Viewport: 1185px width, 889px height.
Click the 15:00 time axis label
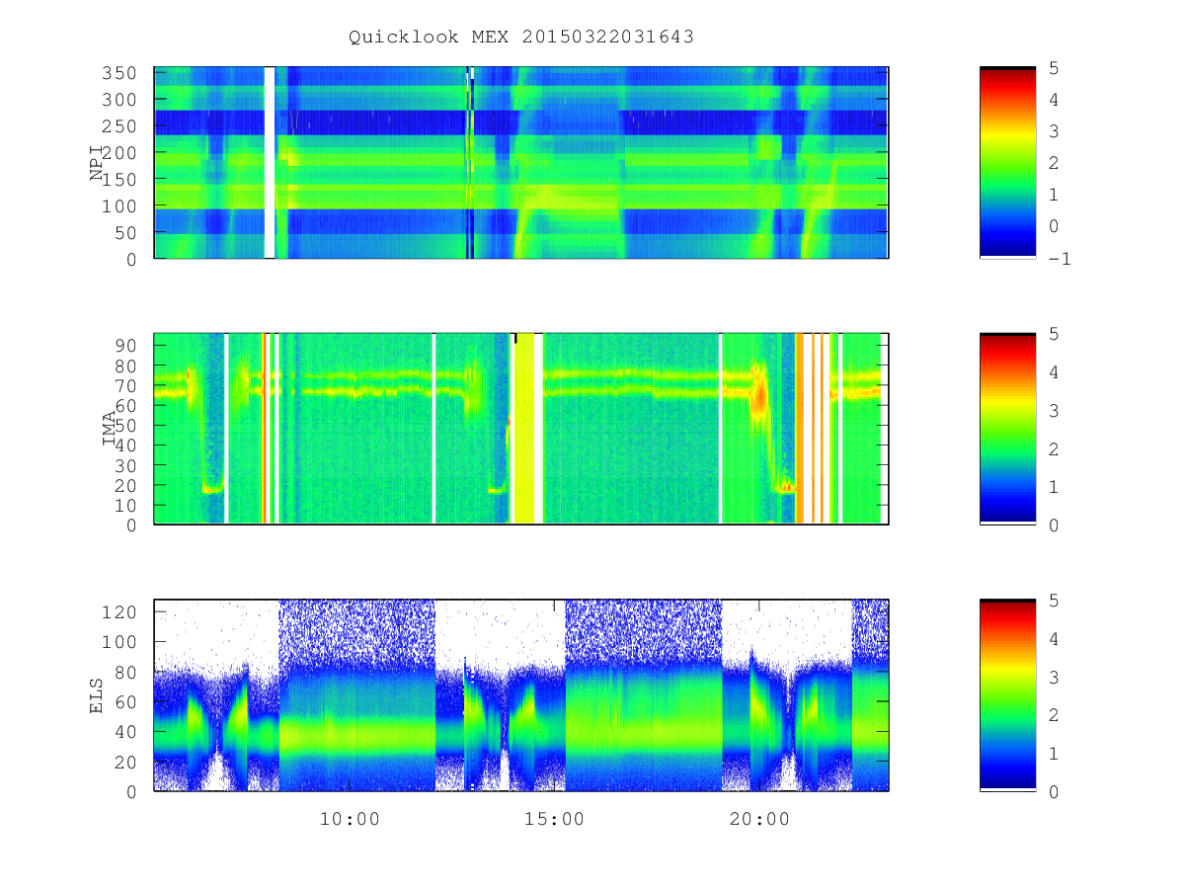(554, 818)
